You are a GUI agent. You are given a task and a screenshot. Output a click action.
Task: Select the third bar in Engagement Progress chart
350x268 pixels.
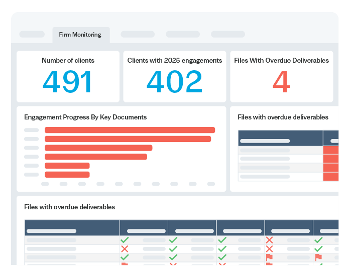click(98, 148)
